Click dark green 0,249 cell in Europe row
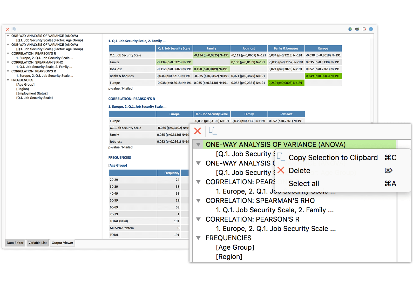 pyautogui.click(x=286, y=83)
